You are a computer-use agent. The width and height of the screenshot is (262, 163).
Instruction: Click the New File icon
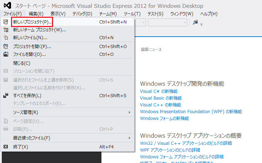pyautogui.click(x=6, y=37)
